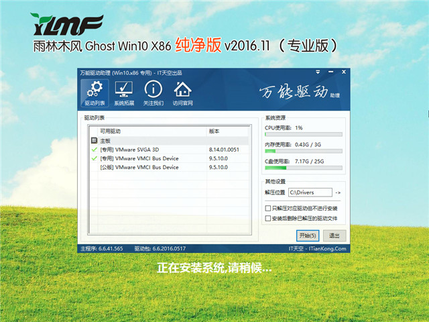Click the 退出 exit button
Viewport: 429px width, 322px height.
[x=333, y=235]
